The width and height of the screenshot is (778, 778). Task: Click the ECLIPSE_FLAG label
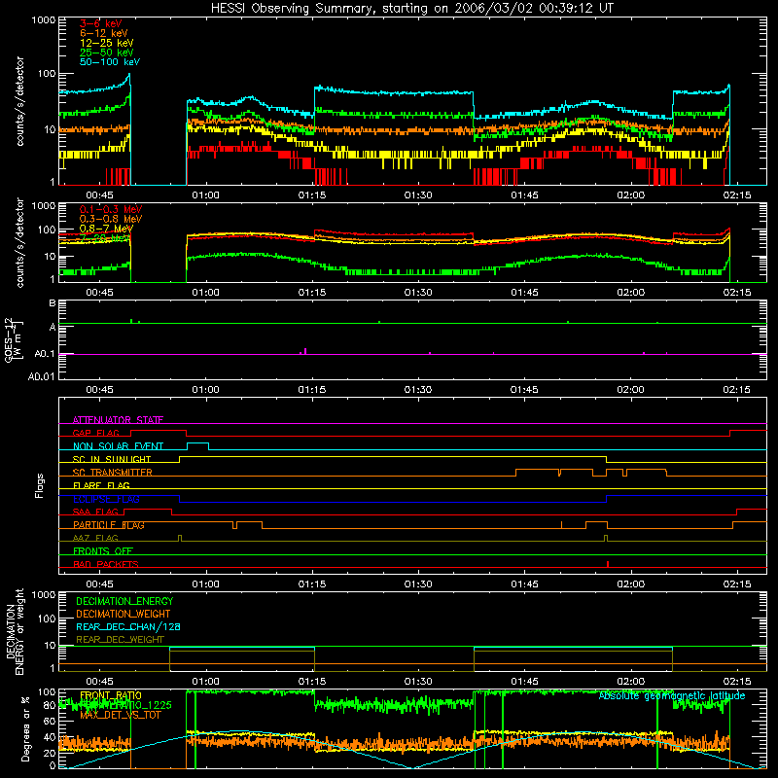tap(106, 499)
